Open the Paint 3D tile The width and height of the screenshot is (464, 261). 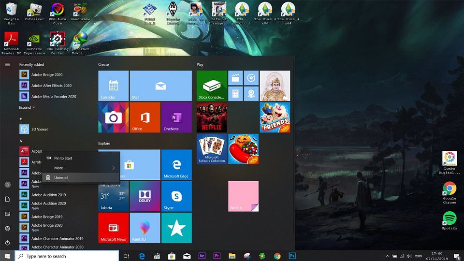click(x=145, y=228)
